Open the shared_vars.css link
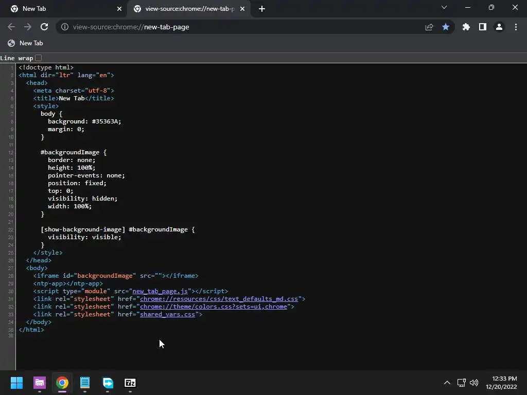The width and height of the screenshot is (527, 395). (167, 314)
